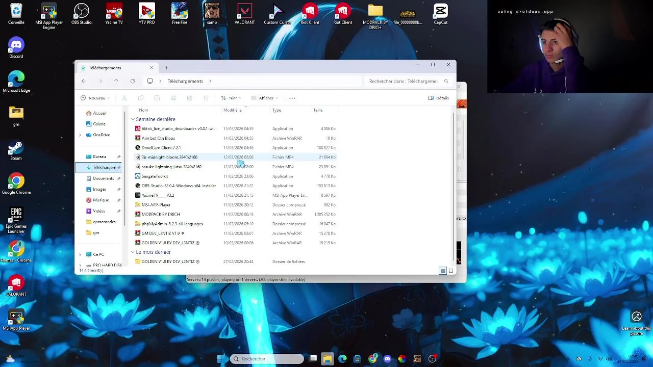The height and width of the screenshot is (367, 653).
Task: Open the gm desktop folder
Action: pyautogui.click(x=16, y=116)
